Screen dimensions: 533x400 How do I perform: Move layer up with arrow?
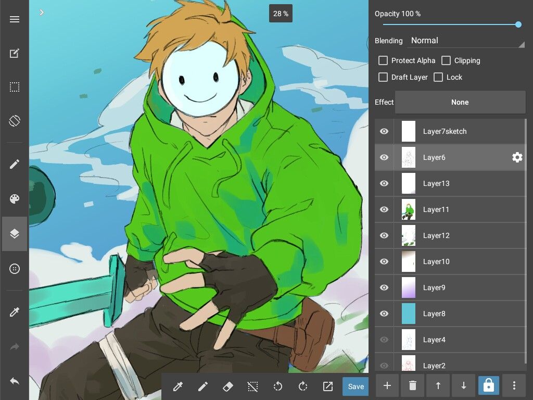[x=438, y=385]
